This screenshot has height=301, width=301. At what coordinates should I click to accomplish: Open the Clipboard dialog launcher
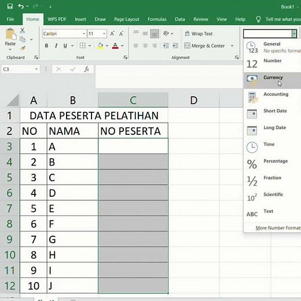(36, 57)
